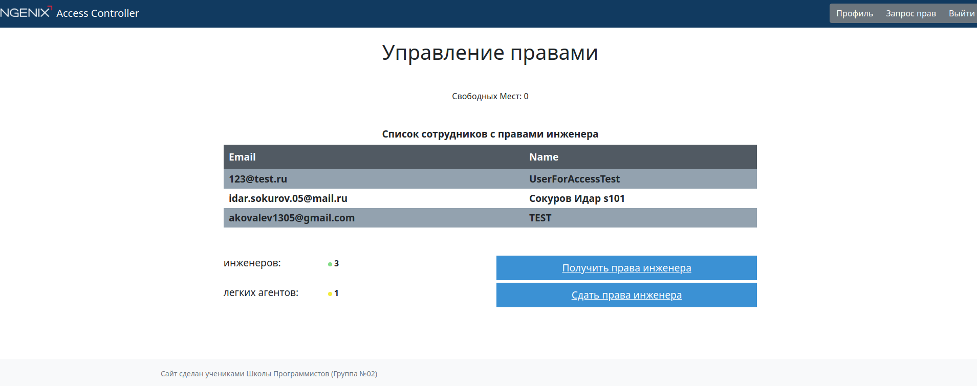Image resolution: width=977 pixels, height=386 pixels.
Task: Click the green dot beside engineers count
Action: tap(330, 264)
